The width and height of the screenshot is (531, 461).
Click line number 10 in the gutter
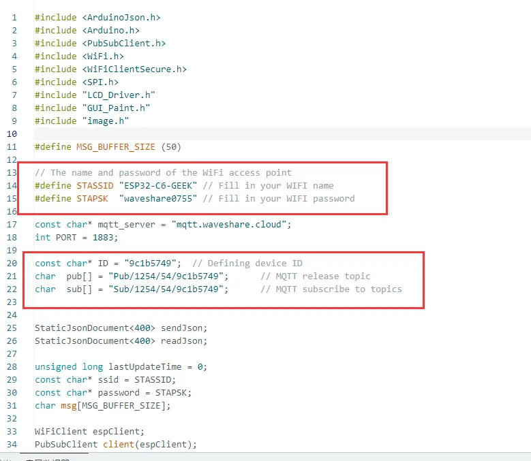point(13,133)
